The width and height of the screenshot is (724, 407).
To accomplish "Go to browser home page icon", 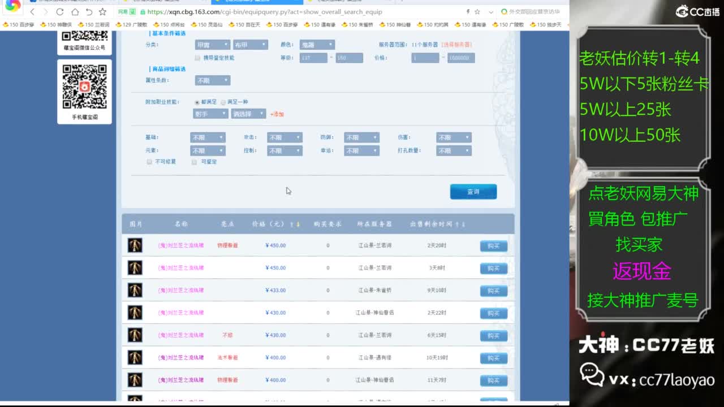I will (x=75, y=12).
